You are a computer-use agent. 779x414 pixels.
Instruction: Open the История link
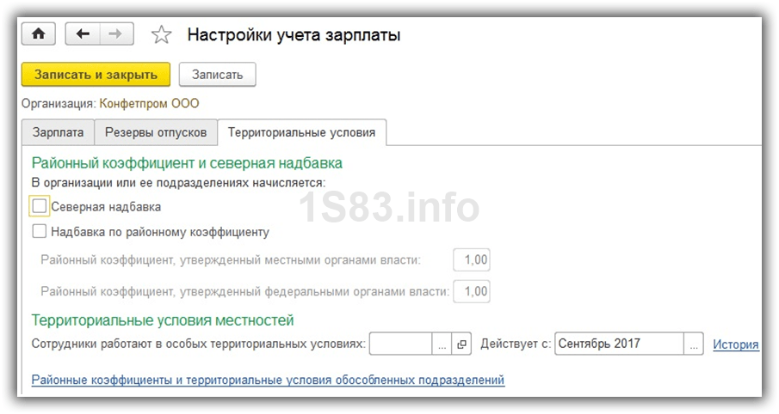[735, 344]
